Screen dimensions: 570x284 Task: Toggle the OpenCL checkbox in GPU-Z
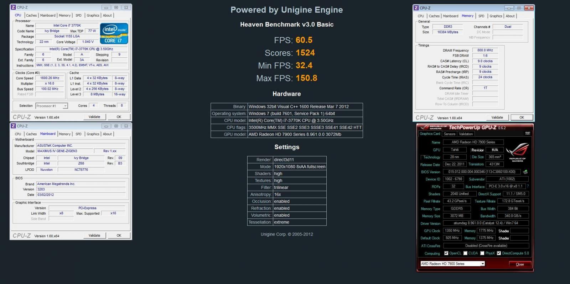(446, 253)
